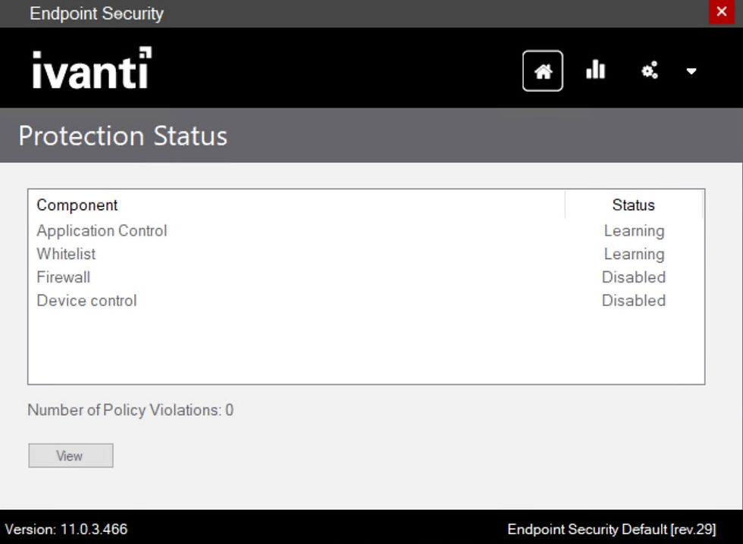Click the Protection Status heading
The height and width of the screenshot is (544, 743).
tap(123, 136)
